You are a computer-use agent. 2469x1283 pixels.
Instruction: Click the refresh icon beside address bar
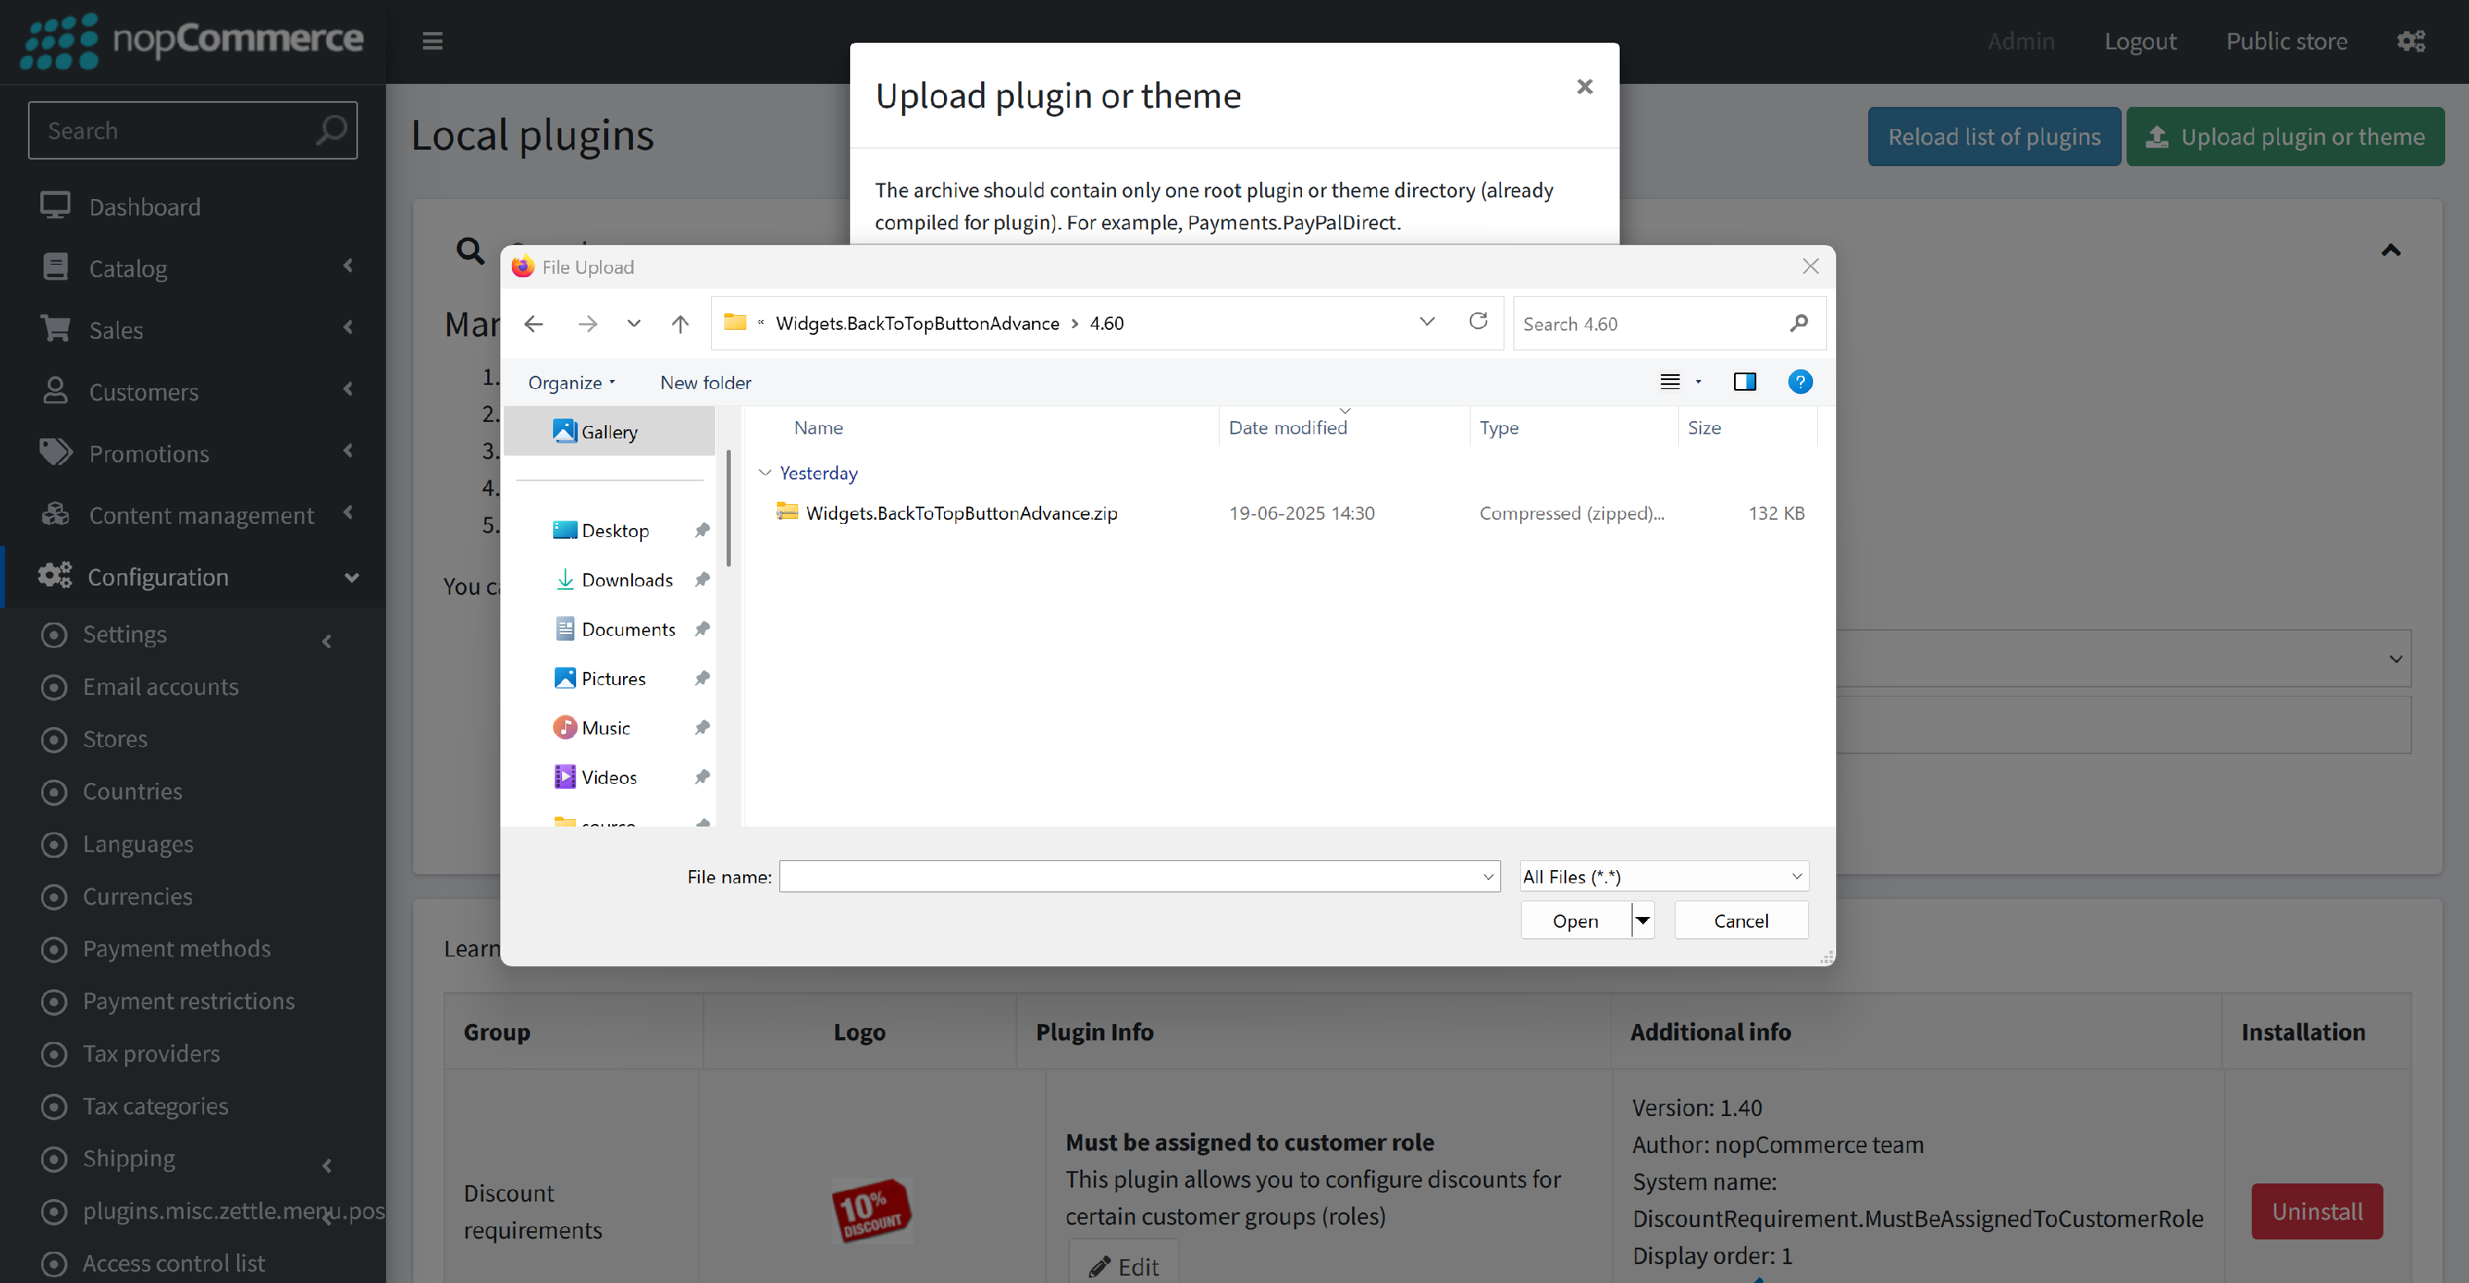coord(1477,322)
